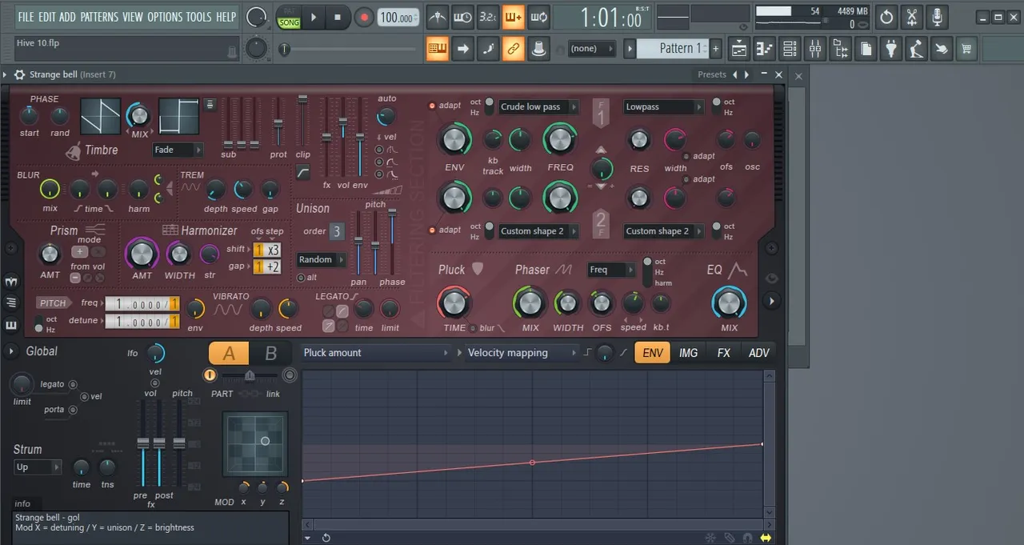
Task: Click the undo history circular arrow icon
Action: coord(886,17)
